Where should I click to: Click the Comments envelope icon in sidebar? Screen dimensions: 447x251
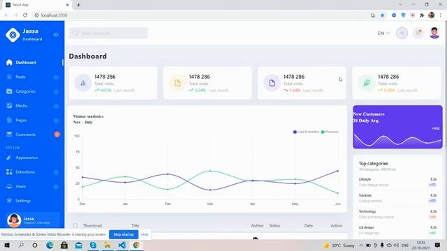click(9, 134)
